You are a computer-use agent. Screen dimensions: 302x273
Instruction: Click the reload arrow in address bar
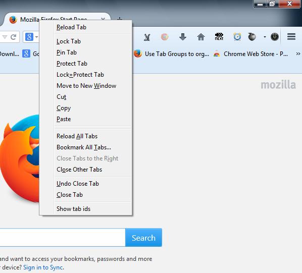pyautogui.click(x=13, y=37)
